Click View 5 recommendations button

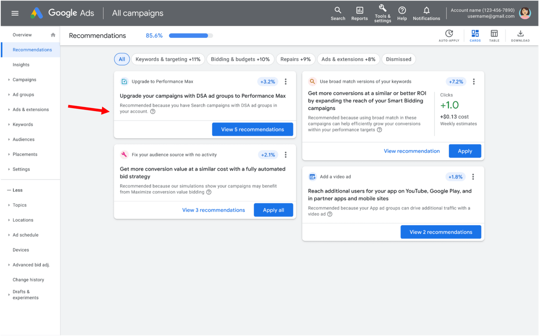coord(253,129)
